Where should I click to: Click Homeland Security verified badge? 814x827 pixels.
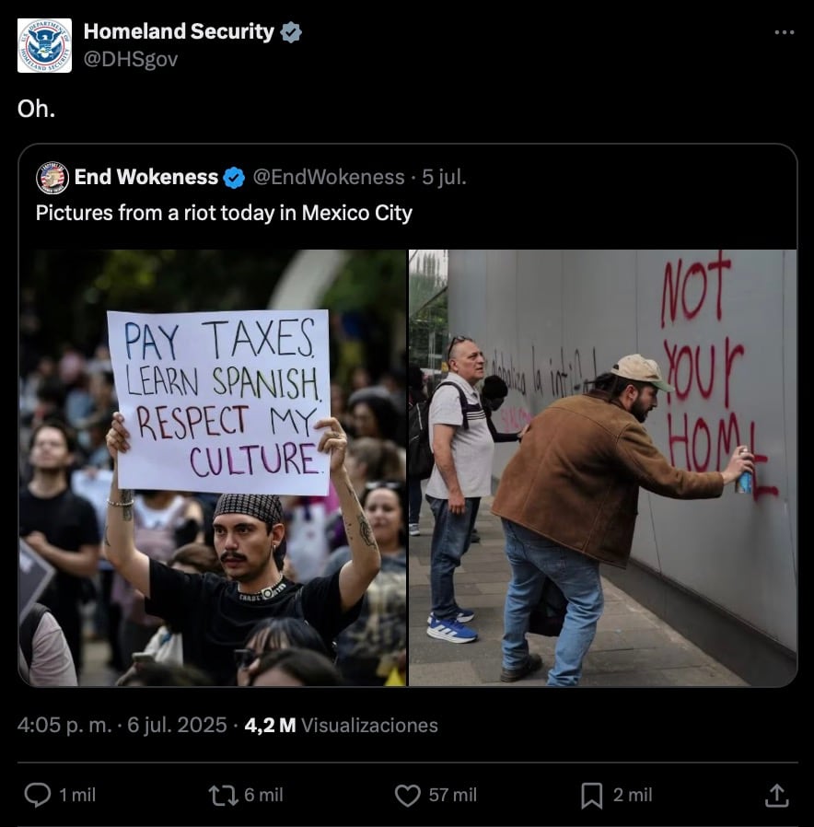(x=291, y=33)
